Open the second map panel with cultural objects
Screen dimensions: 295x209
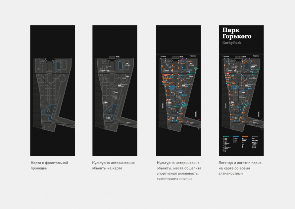click(115, 91)
